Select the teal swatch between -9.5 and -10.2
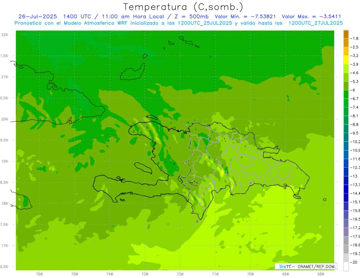This screenshot has width=360, height=278. click(346, 137)
